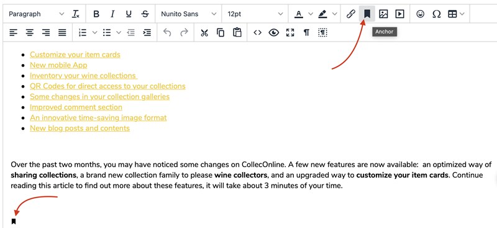
Task: Open link QR Codes for direct access
Action: tap(107, 86)
